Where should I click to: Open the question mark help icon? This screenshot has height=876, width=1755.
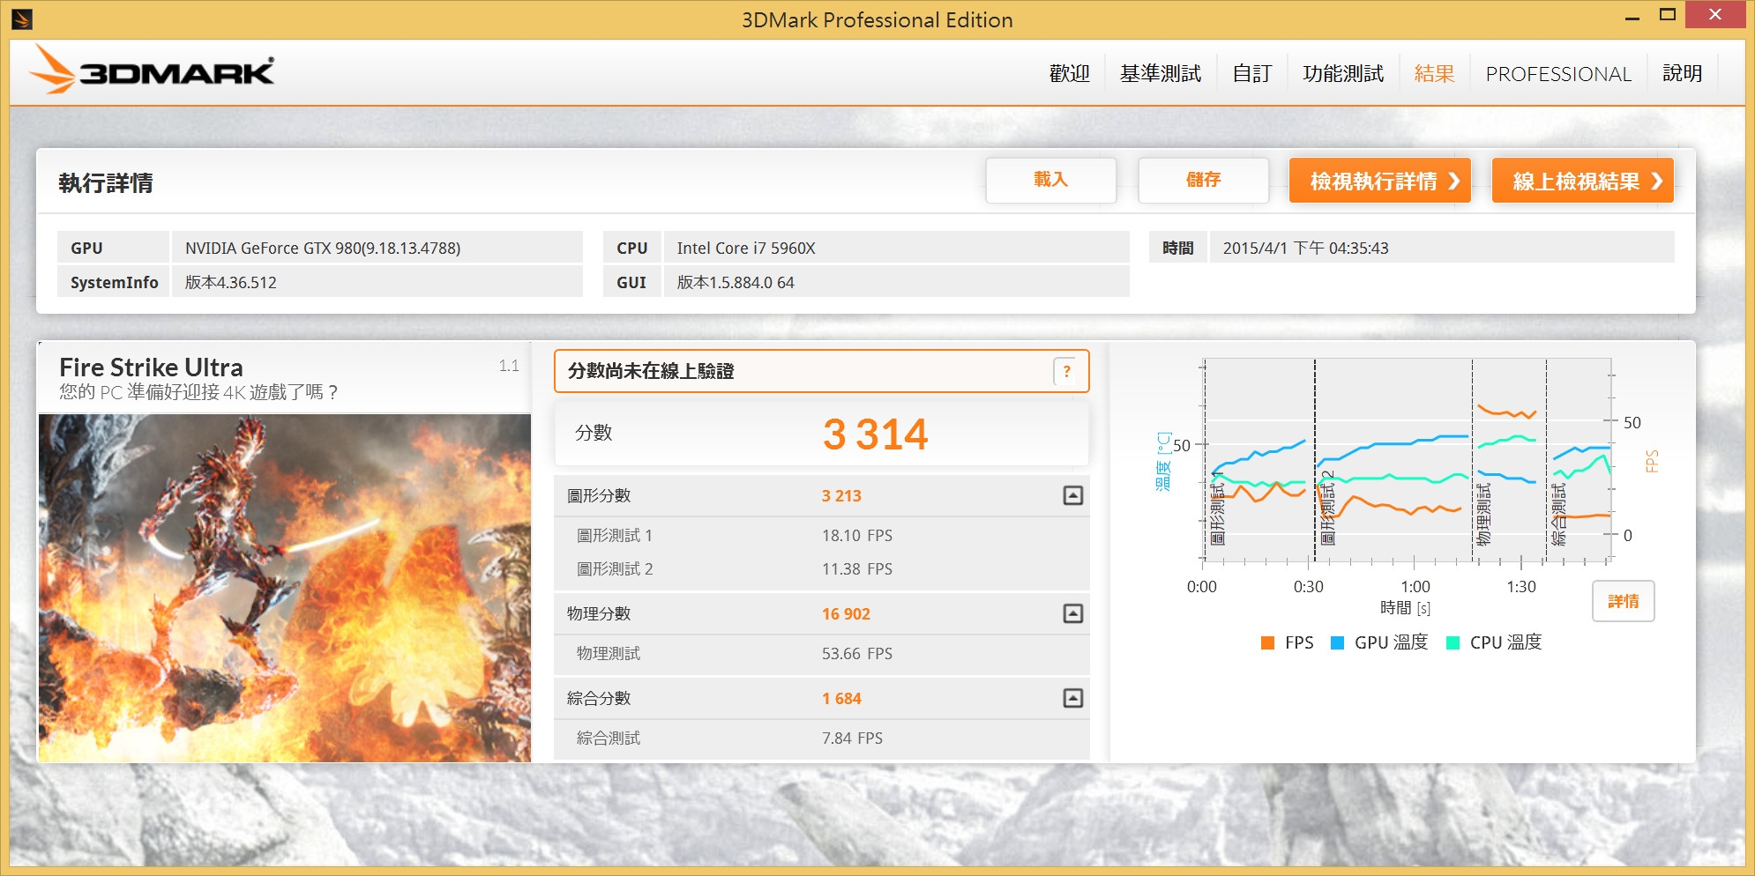coord(1066,371)
